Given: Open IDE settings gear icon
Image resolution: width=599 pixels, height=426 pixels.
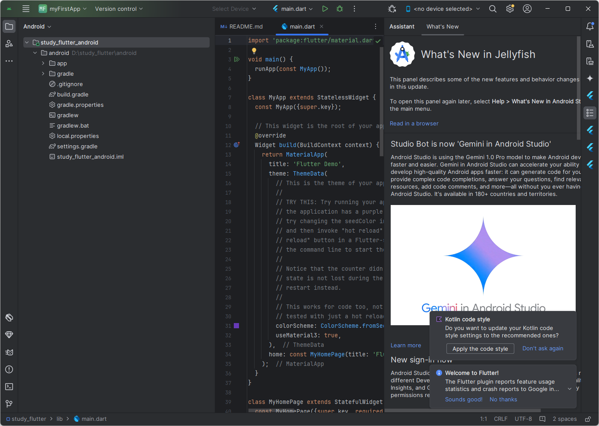Looking at the screenshot, I should [x=510, y=9].
